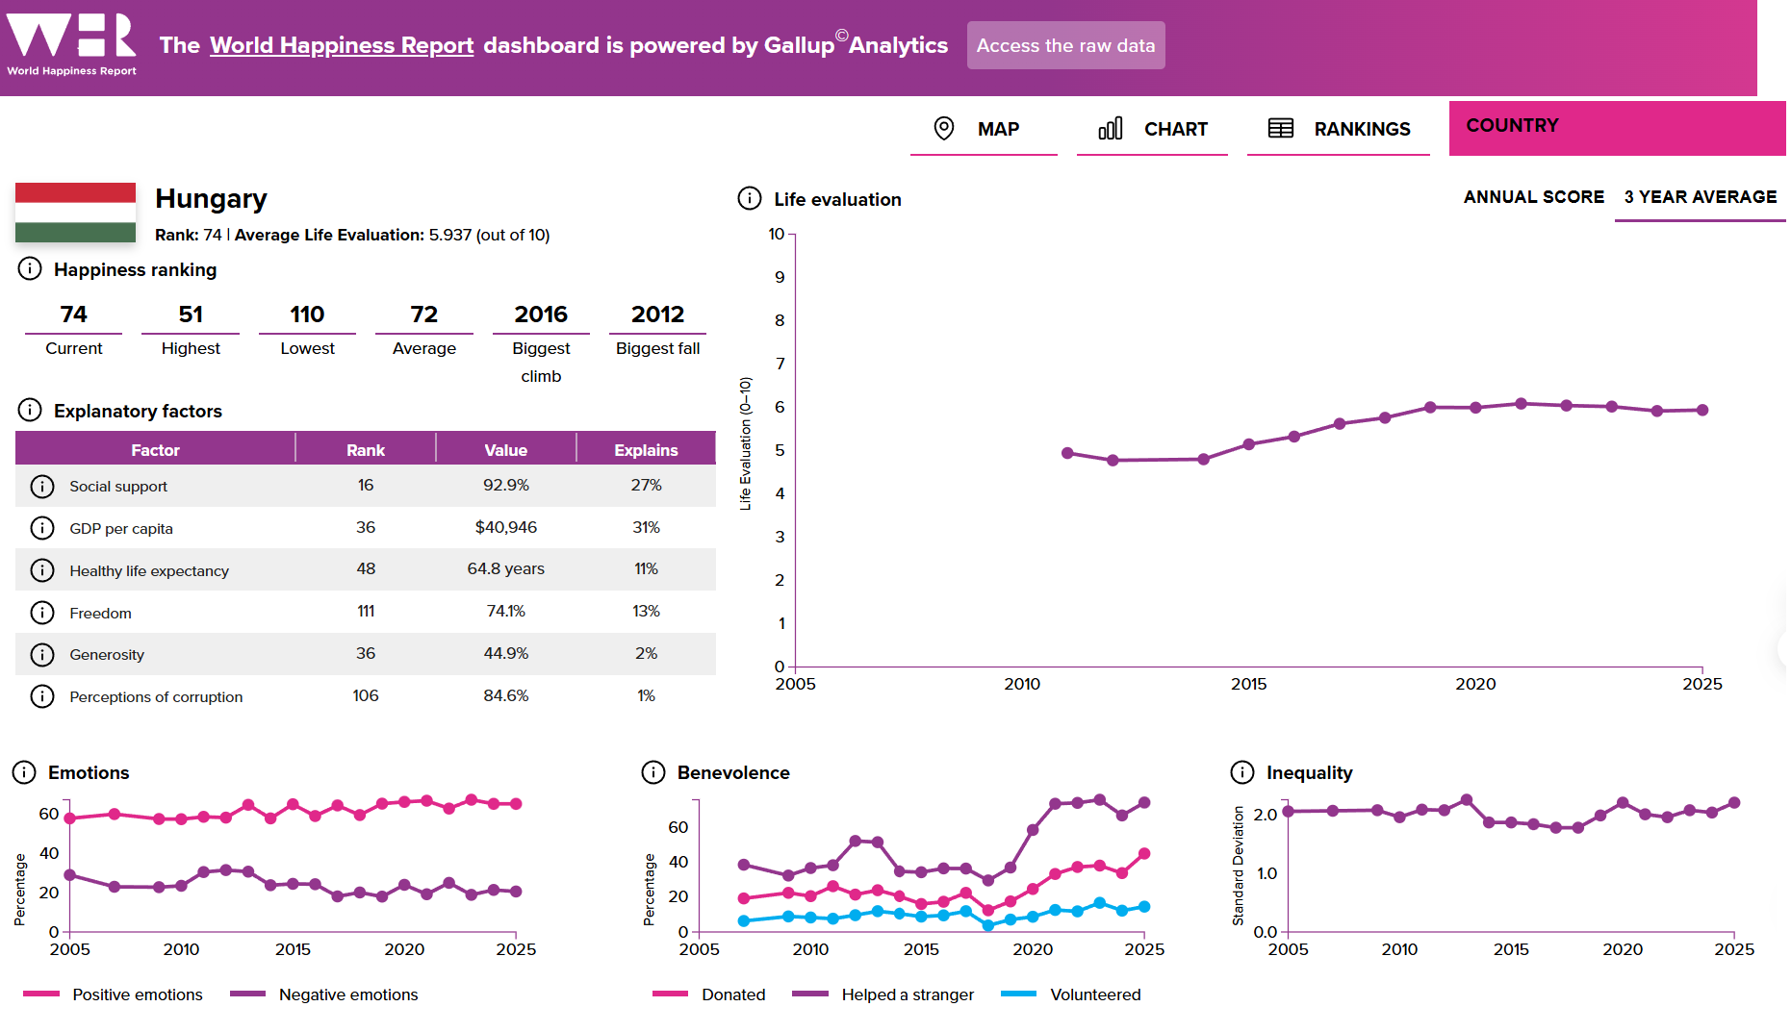Click Biggest climb year 2016
Viewport: 1791px width, 1032px height.
pos(541,315)
